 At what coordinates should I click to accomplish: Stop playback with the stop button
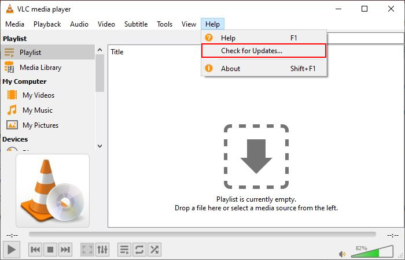click(x=50, y=250)
